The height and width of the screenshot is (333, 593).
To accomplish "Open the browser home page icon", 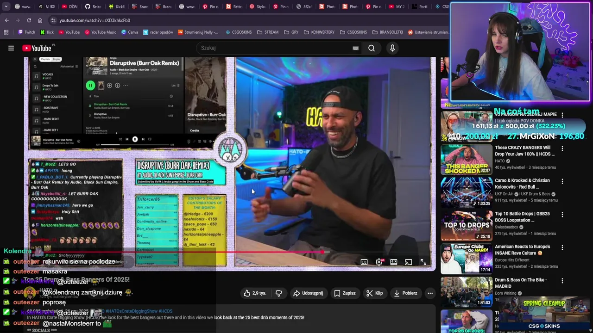I will pos(40,20).
